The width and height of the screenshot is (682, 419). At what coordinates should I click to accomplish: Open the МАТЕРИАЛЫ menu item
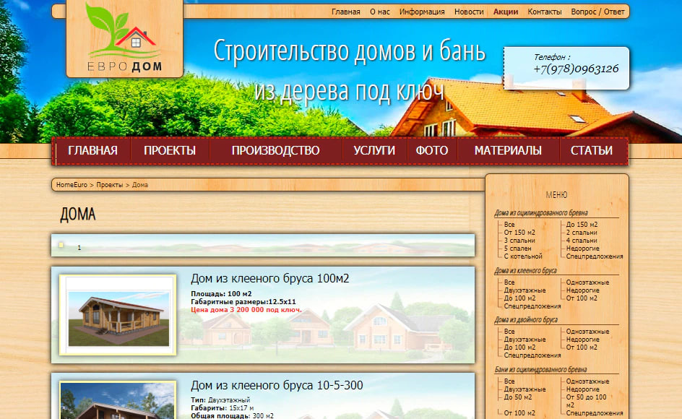508,150
